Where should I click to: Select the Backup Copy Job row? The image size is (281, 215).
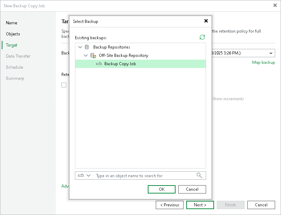(x=140, y=64)
